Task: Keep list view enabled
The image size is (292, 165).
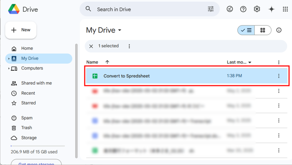Action: pos(246,30)
